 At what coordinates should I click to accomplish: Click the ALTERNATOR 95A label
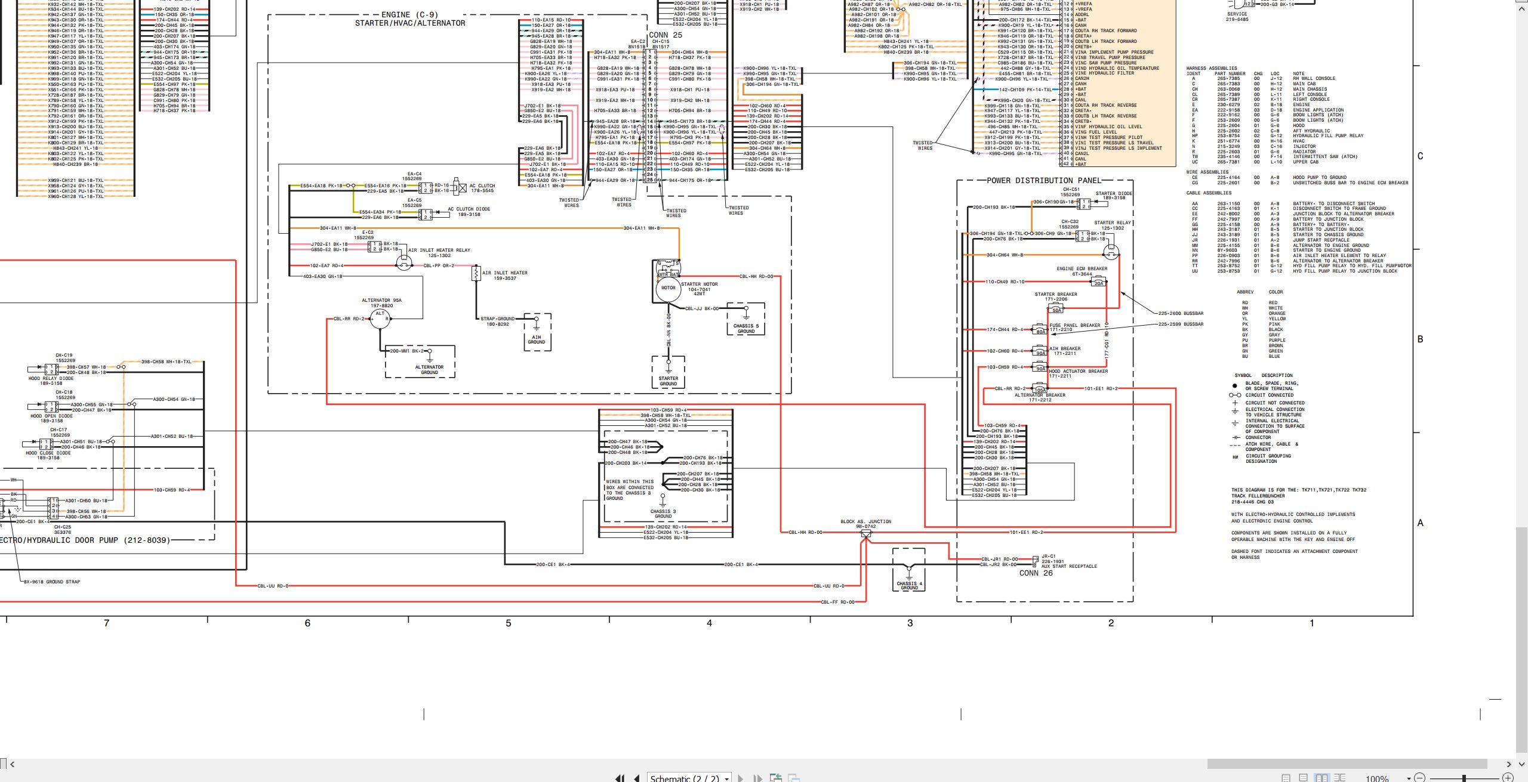pyautogui.click(x=381, y=301)
